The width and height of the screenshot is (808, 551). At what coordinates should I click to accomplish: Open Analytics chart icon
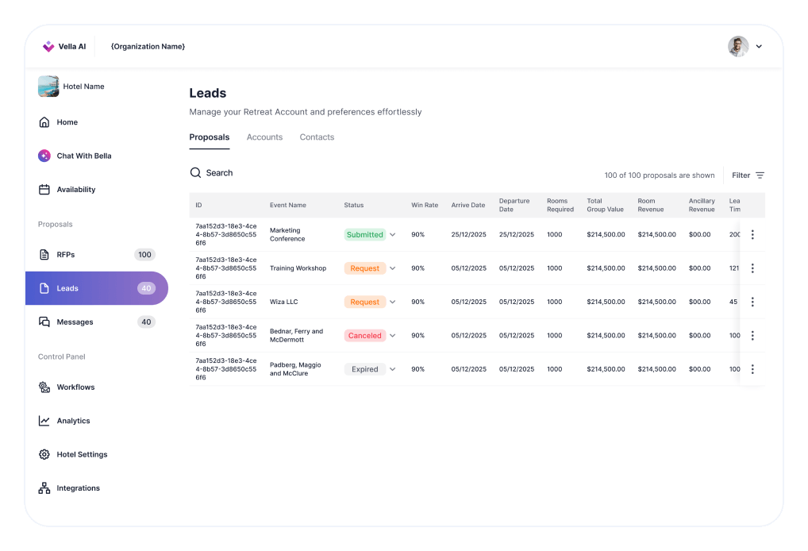[44, 421]
